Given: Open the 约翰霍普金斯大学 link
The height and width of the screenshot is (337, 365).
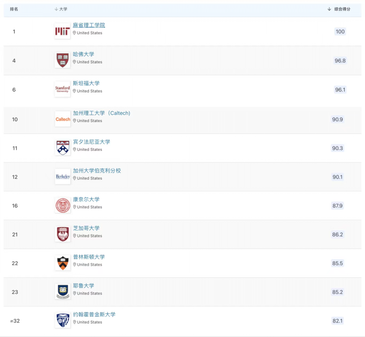Looking at the screenshot, I should pyautogui.click(x=94, y=315).
